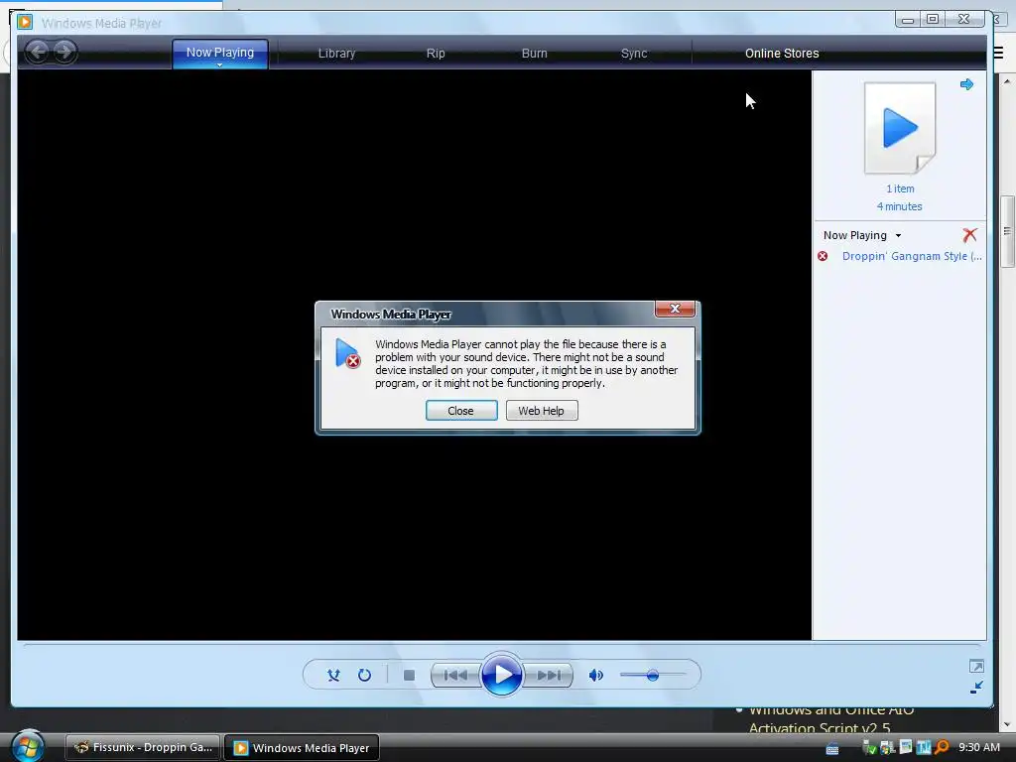Click the 9:30 AM clock

click(979, 747)
